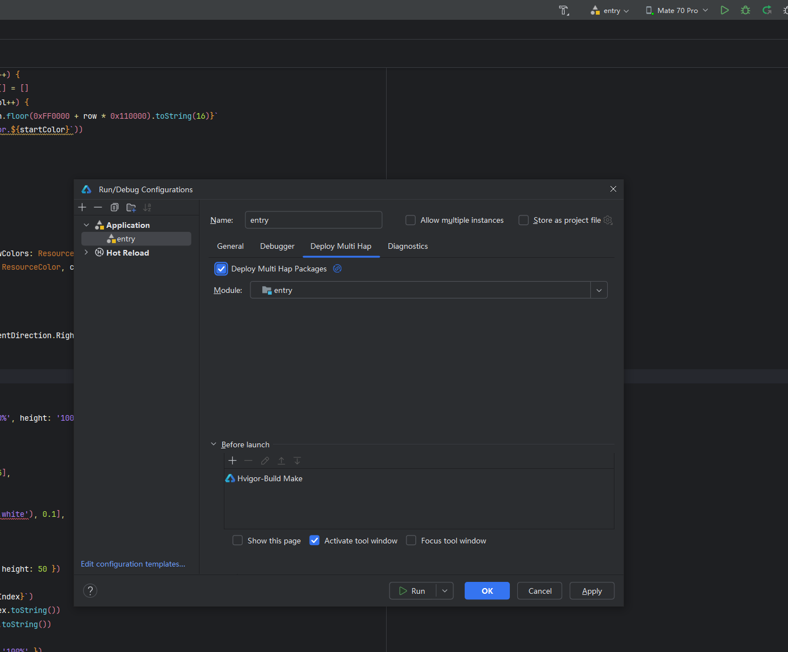Select the Application tree label
Image resolution: width=788 pixels, height=652 pixels.
(128, 225)
